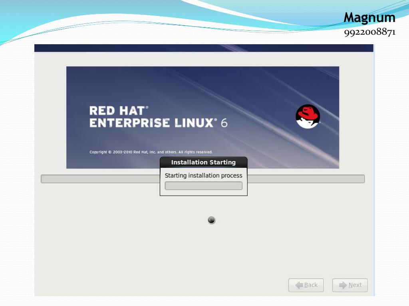Screen dimensions: 409x306
Task: Click the progress bar inside Installation Starting dialog
Action: click(203, 186)
